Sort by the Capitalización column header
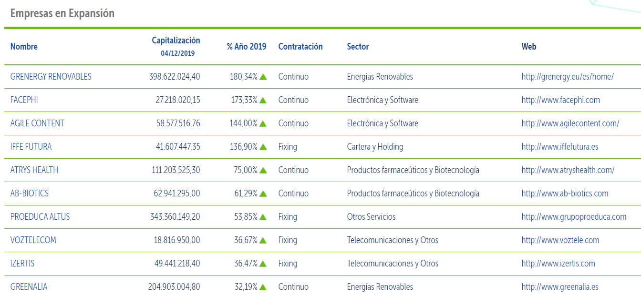641x296 pixels. [176, 41]
